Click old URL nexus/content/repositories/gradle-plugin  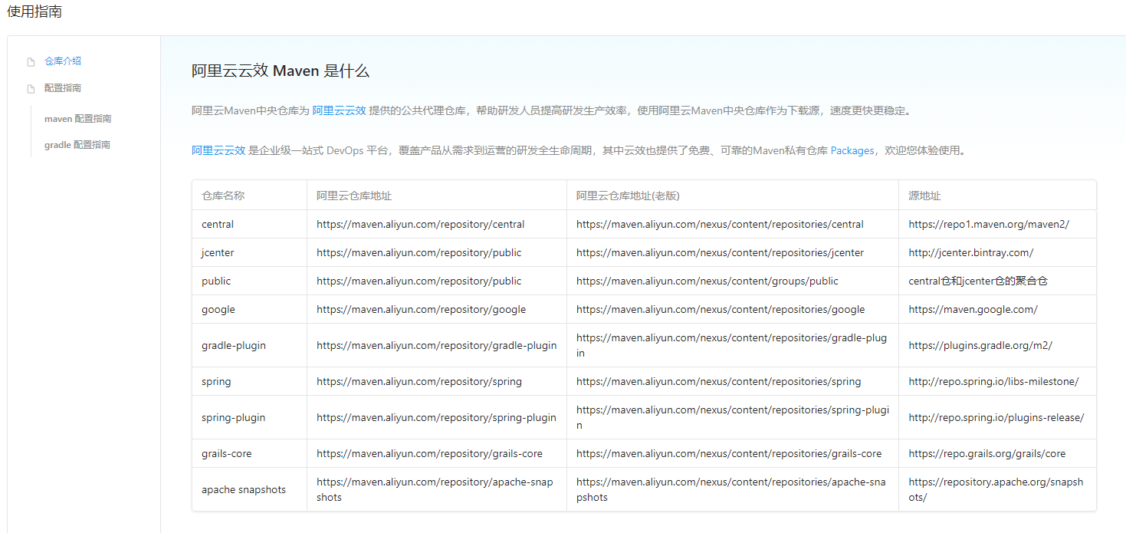pos(732,346)
